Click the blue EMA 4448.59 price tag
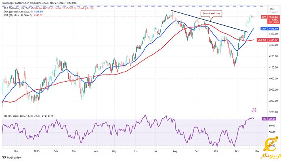The image size is (283, 161). pyautogui.click(x=270, y=29)
